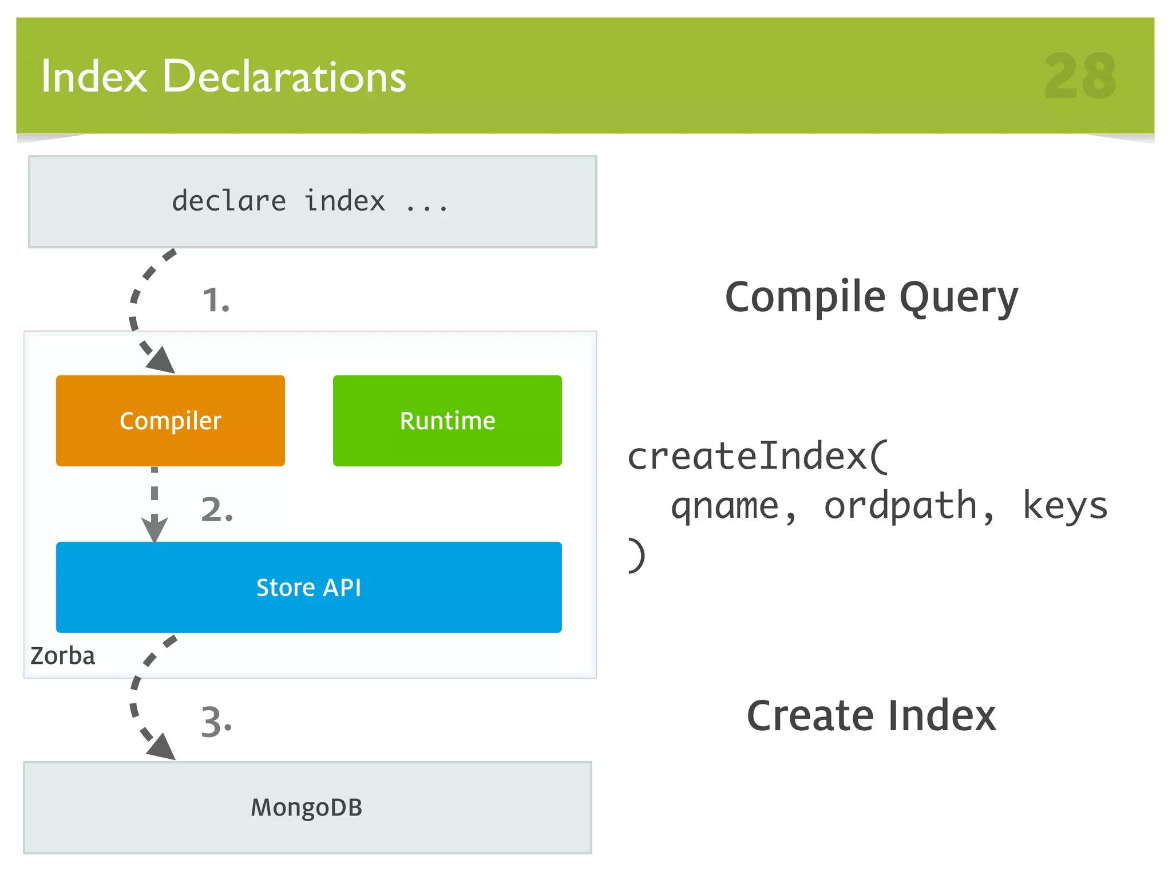Click the 'Create Index' heading
Screen dimensions: 1172x879
click(871, 715)
